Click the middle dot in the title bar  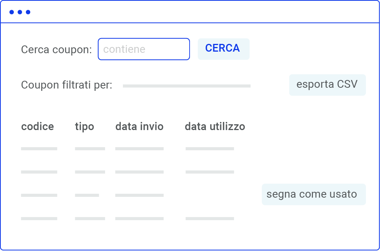[x=20, y=12]
